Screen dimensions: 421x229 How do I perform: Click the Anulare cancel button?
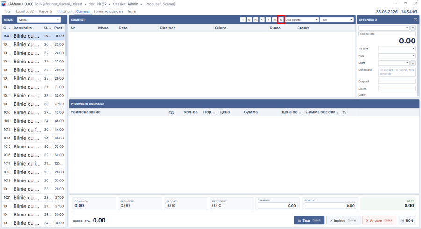point(379,220)
